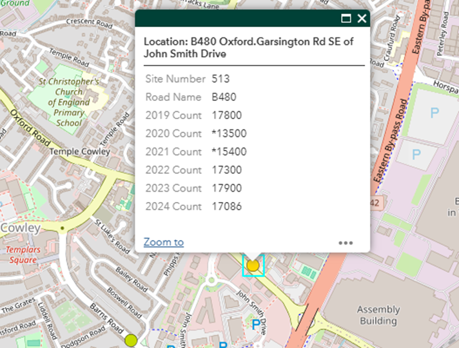Select the green site marker on Barns Road
The width and height of the screenshot is (459, 348).
click(132, 340)
